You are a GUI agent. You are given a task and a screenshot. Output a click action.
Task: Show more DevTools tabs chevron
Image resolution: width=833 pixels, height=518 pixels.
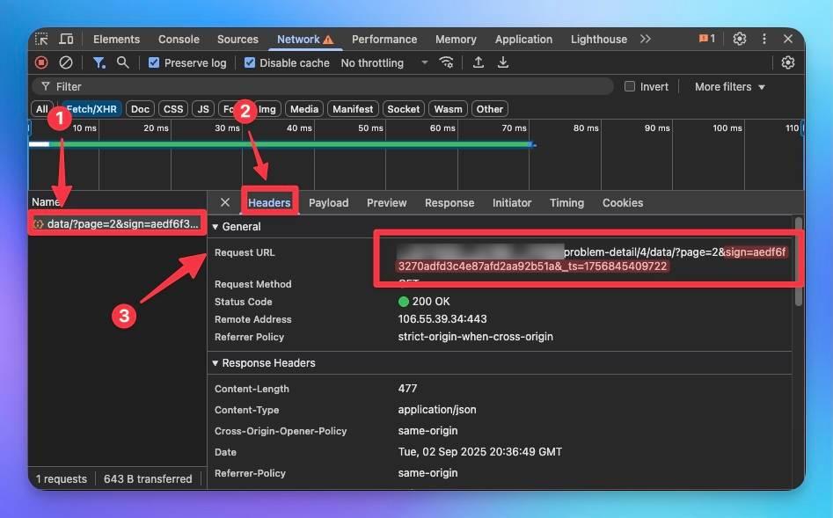pyautogui.click(x=646, y=39)
